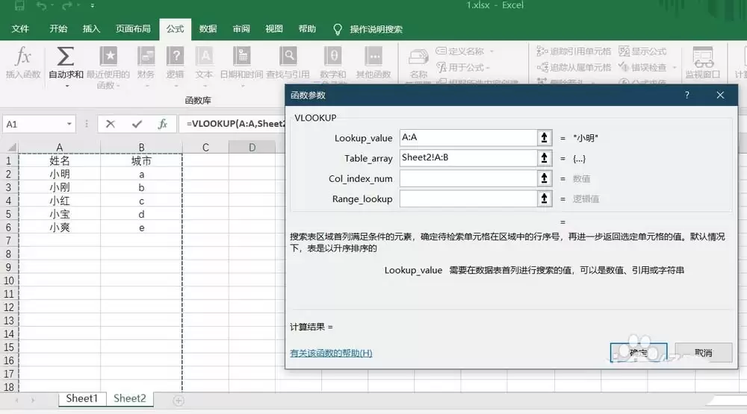Confirm formula with checkmark icon
The height and width of the screenshot is (414, 747).
(x=137, y=124)
